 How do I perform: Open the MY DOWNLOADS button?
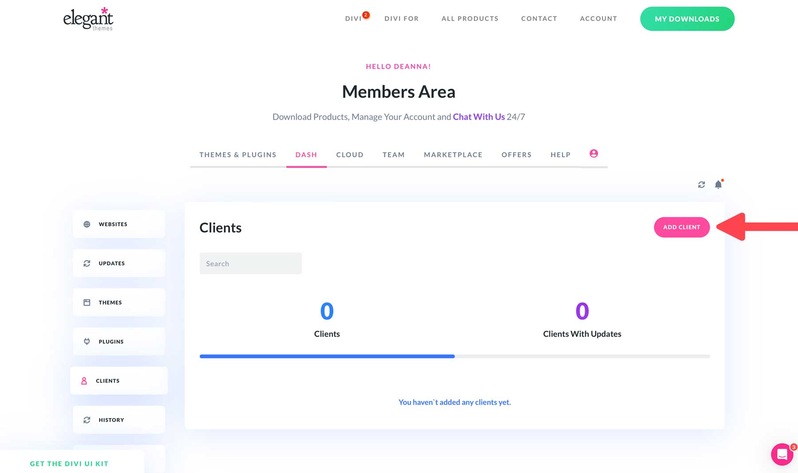(x=687, y=19)
